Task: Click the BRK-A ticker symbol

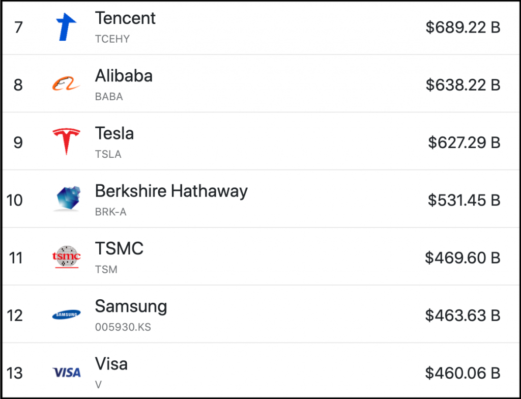Action: (110, 212)
